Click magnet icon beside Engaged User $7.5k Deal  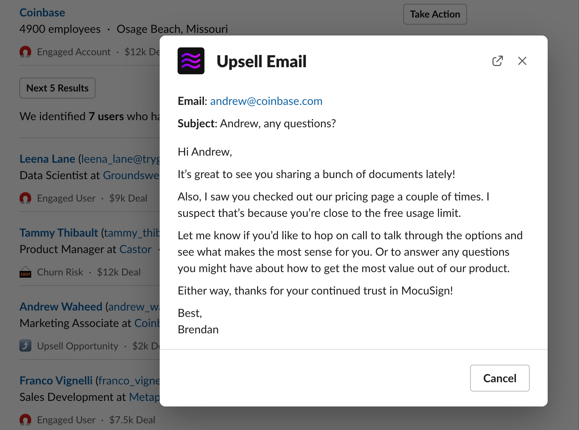(x=25, y=420)
